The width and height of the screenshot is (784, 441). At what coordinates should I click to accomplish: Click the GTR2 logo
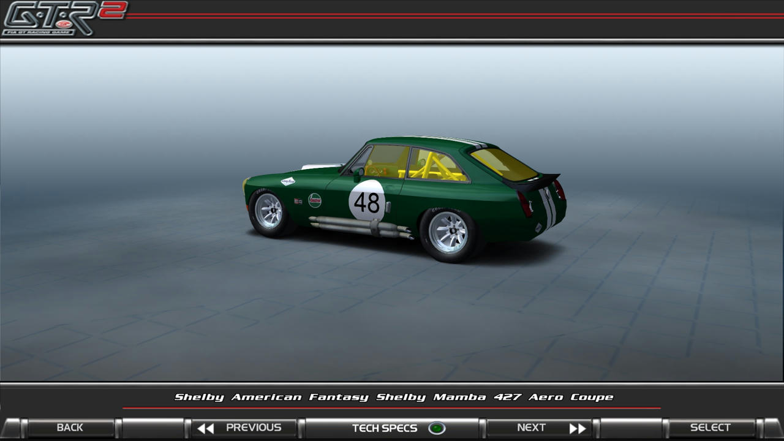(64, 18)
